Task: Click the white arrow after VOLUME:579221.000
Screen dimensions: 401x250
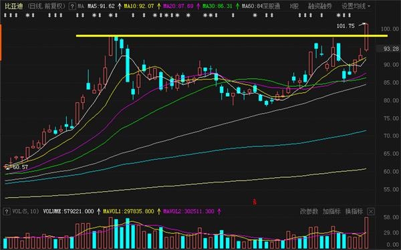Action: (x=99, y=211)
